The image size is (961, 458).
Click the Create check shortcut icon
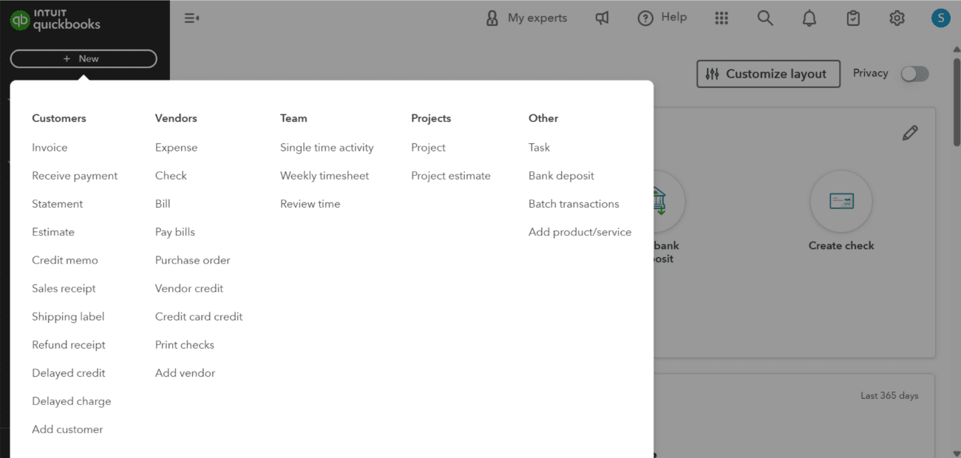point(841,202)
